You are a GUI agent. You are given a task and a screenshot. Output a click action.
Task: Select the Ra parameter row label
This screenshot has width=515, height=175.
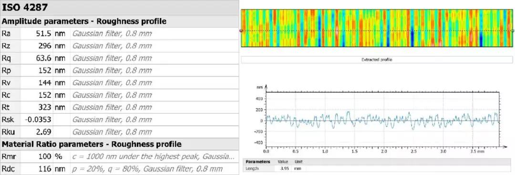(x=6, y=33)
